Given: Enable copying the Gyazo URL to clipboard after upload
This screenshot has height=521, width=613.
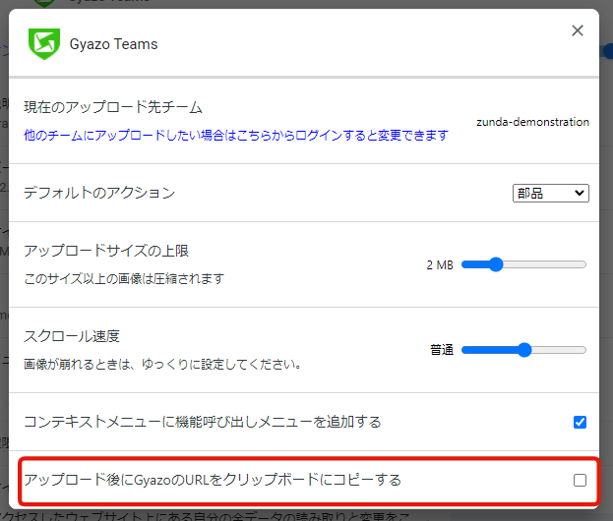Looking at the screenshot, I should [580, 480].
